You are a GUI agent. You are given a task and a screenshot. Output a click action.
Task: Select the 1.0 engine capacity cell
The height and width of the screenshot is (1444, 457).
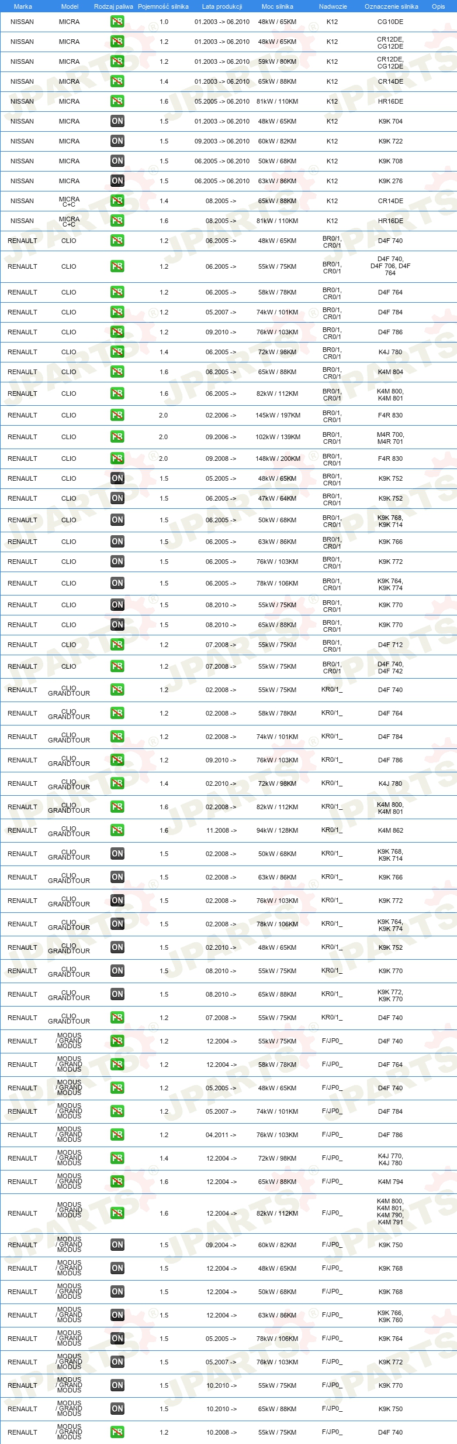(x=164, y=22)
